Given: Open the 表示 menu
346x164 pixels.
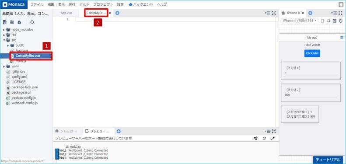Looking at the screenshot, I should pos(62,4).
